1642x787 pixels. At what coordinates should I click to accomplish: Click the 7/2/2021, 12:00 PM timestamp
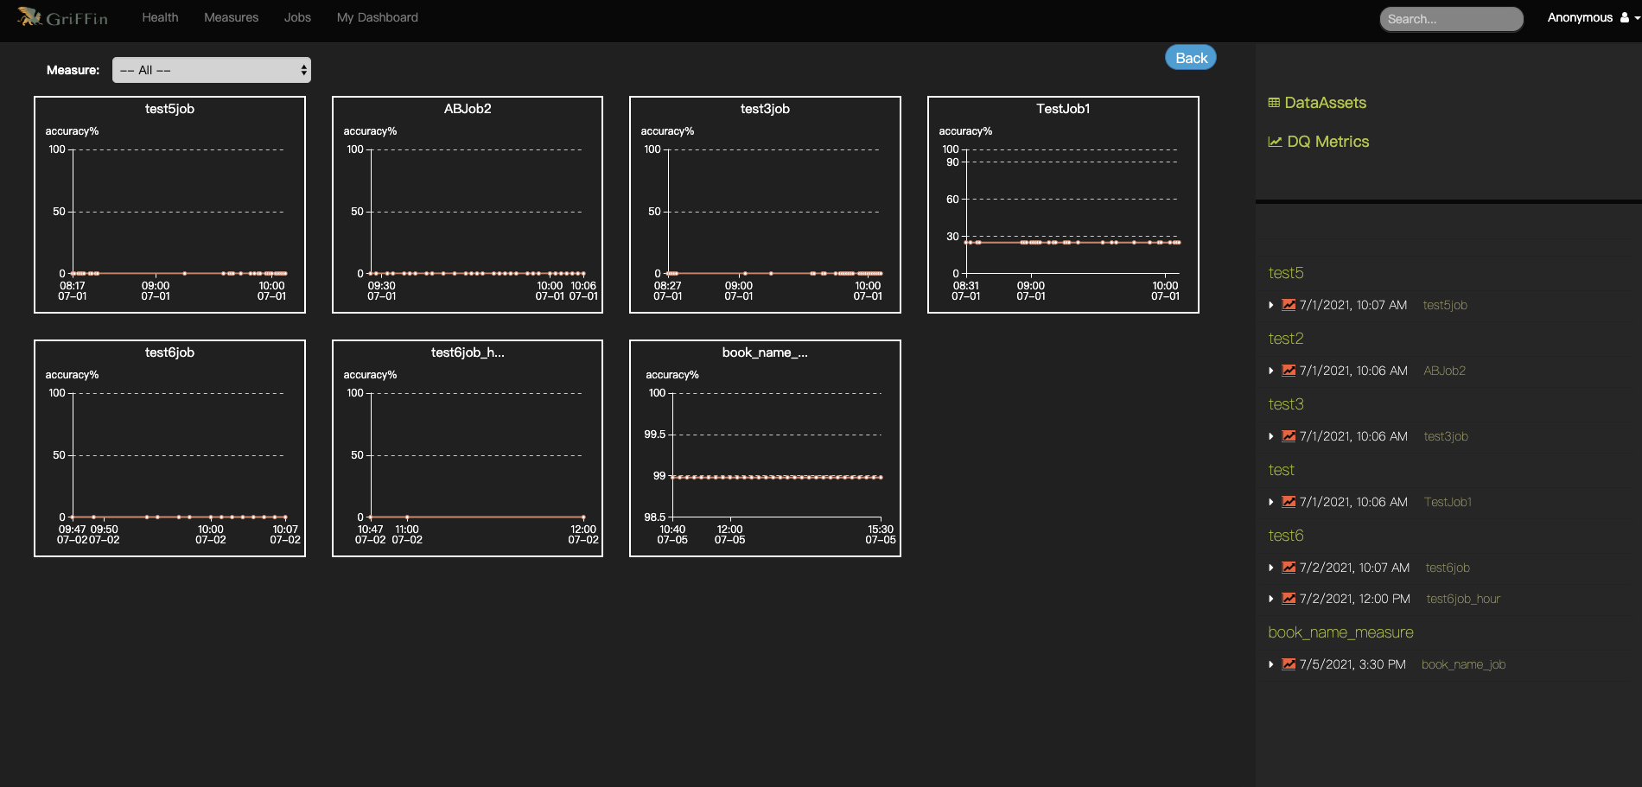[x=1354, y=599]
